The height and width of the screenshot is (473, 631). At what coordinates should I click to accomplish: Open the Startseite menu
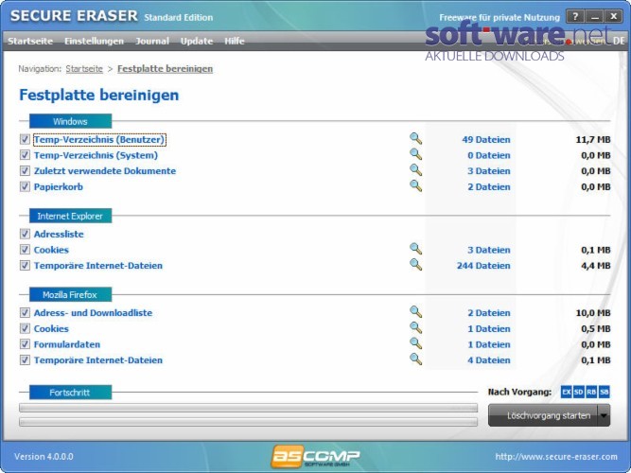(30, 41)
